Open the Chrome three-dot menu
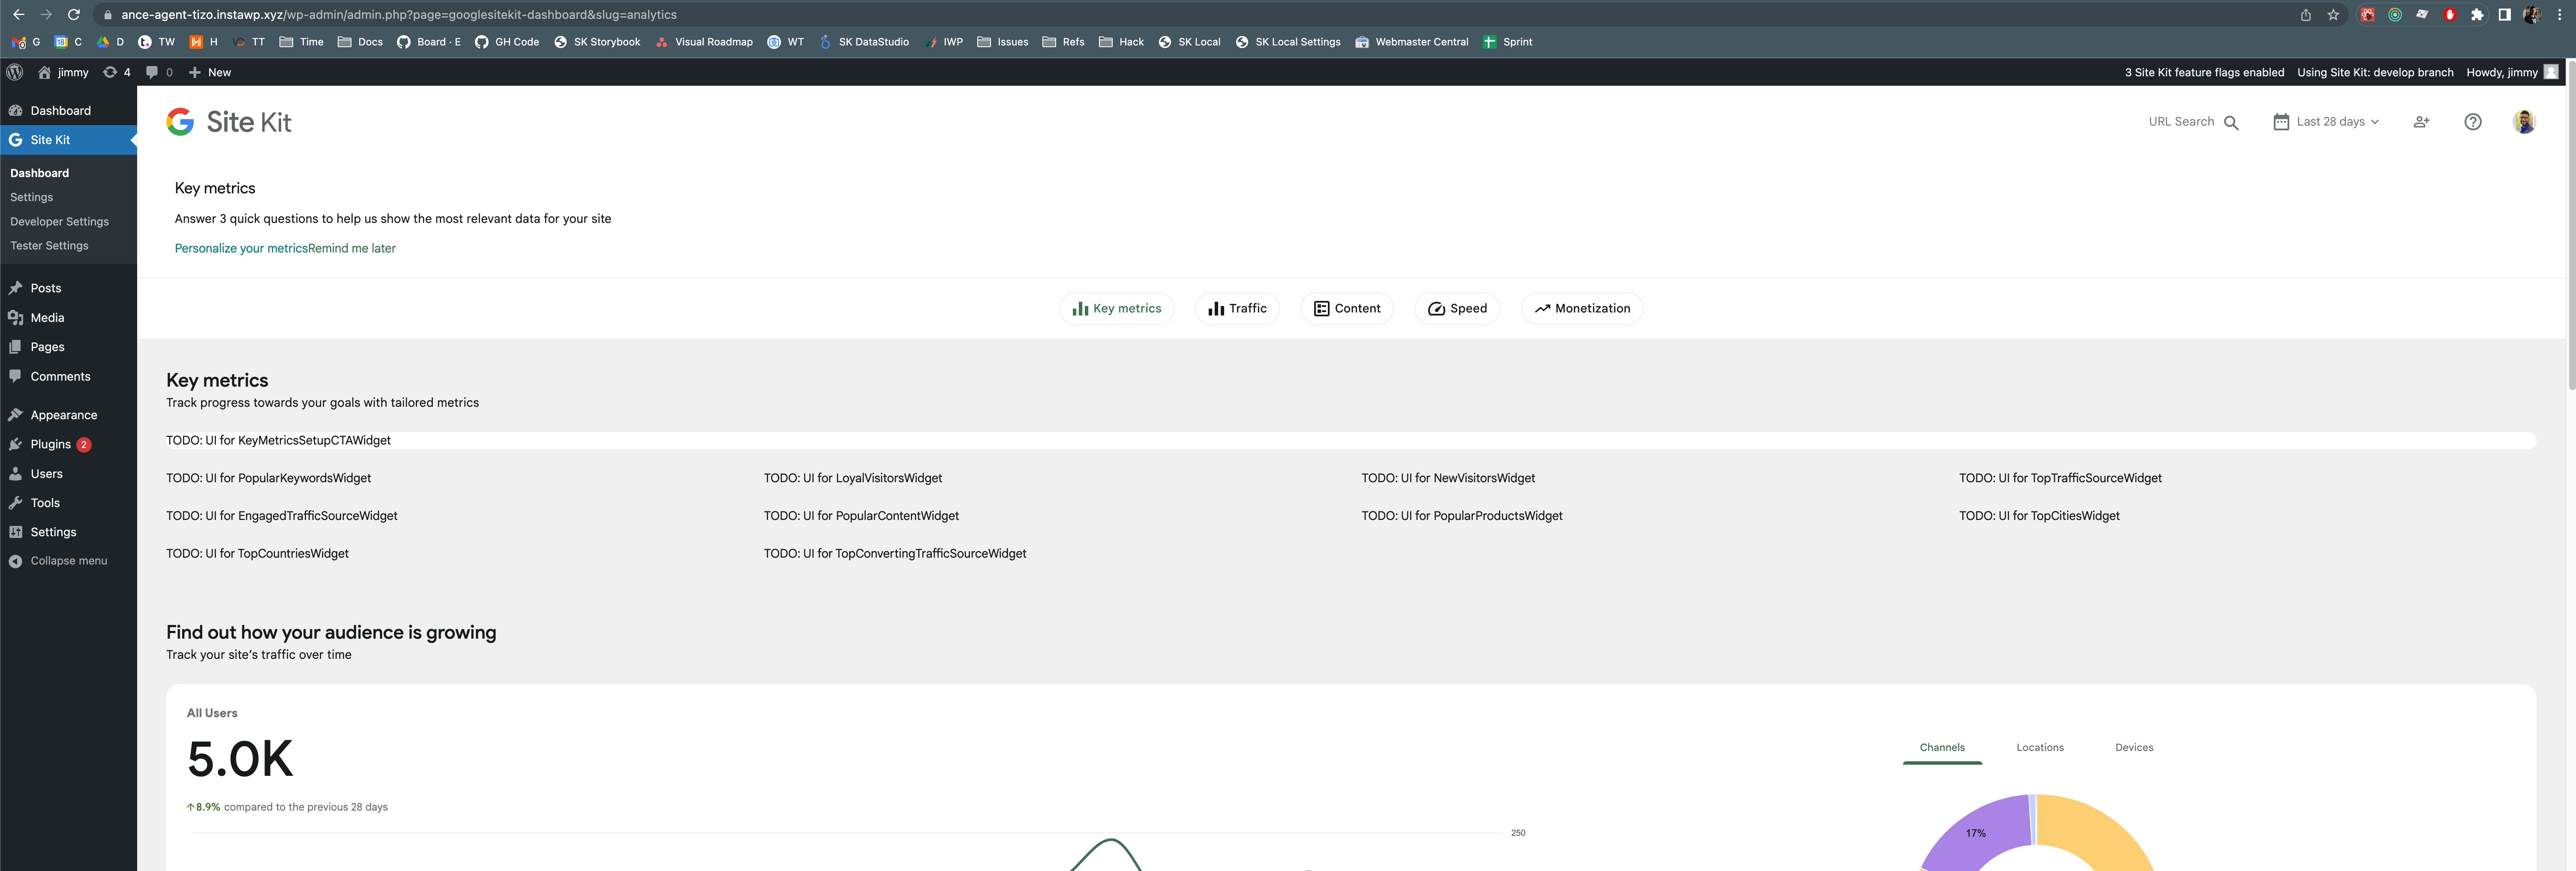This screenshot has height=871, width=2576. point(2562,15)
